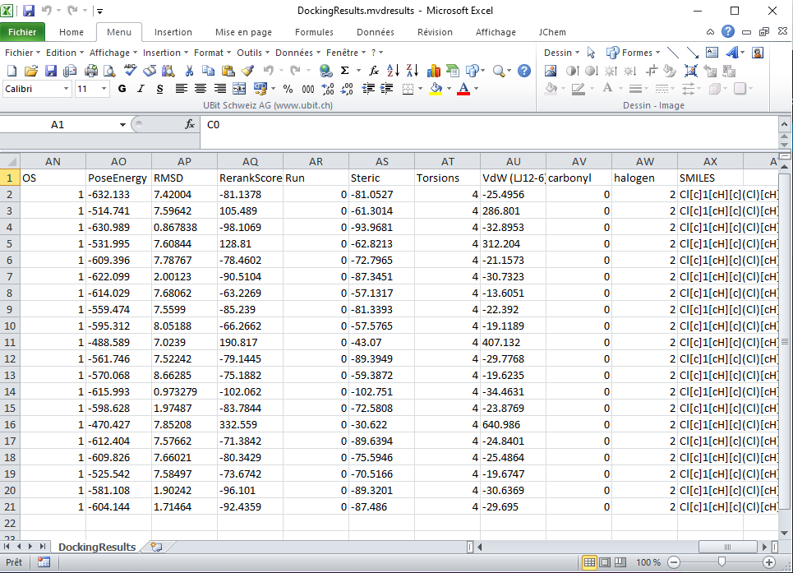Toggle center text alignment
Screen dimensions: 793x573
point(201,89)
